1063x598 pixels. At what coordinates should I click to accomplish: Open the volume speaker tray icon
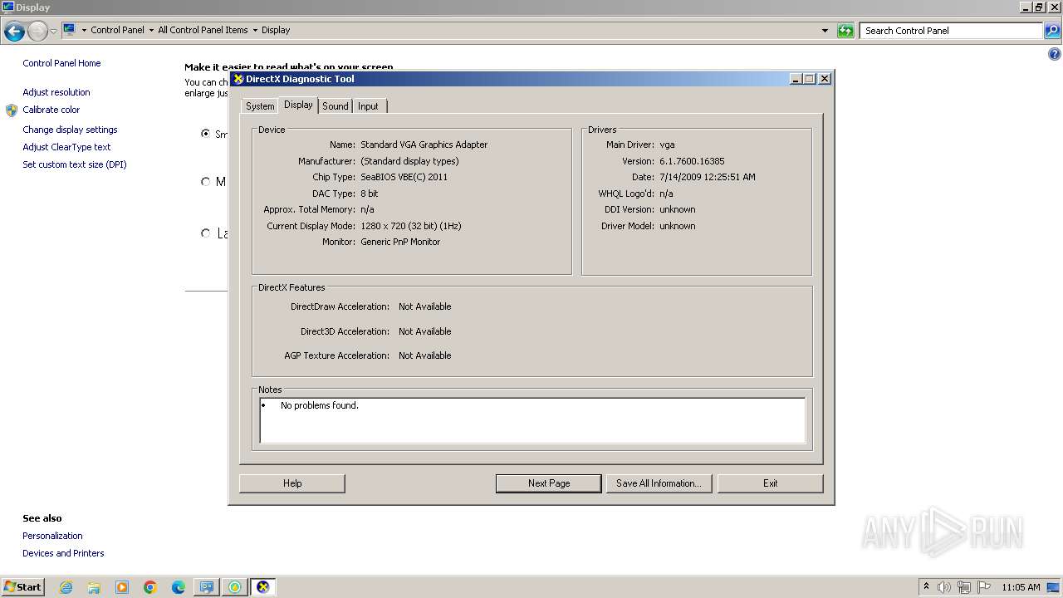click(x=943, y=587)
